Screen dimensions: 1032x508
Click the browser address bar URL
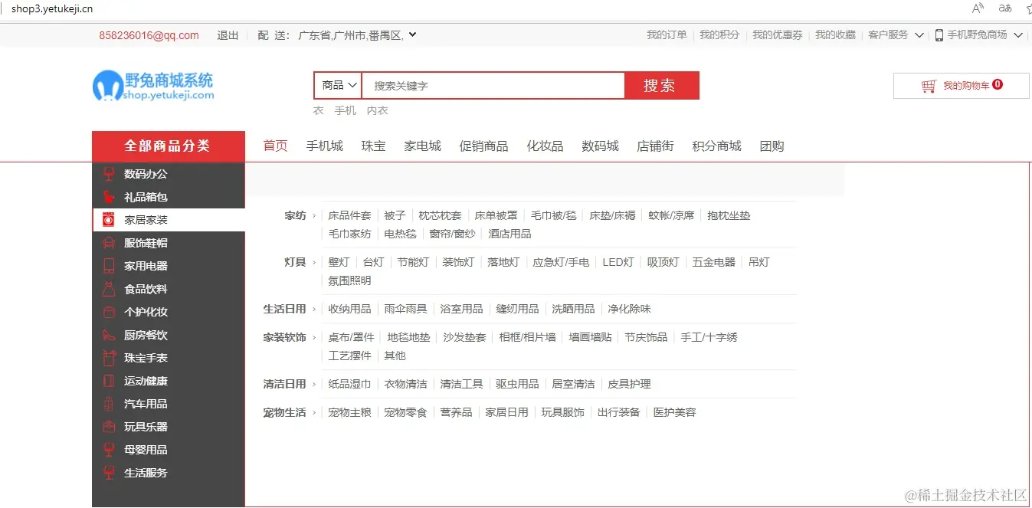52,9
